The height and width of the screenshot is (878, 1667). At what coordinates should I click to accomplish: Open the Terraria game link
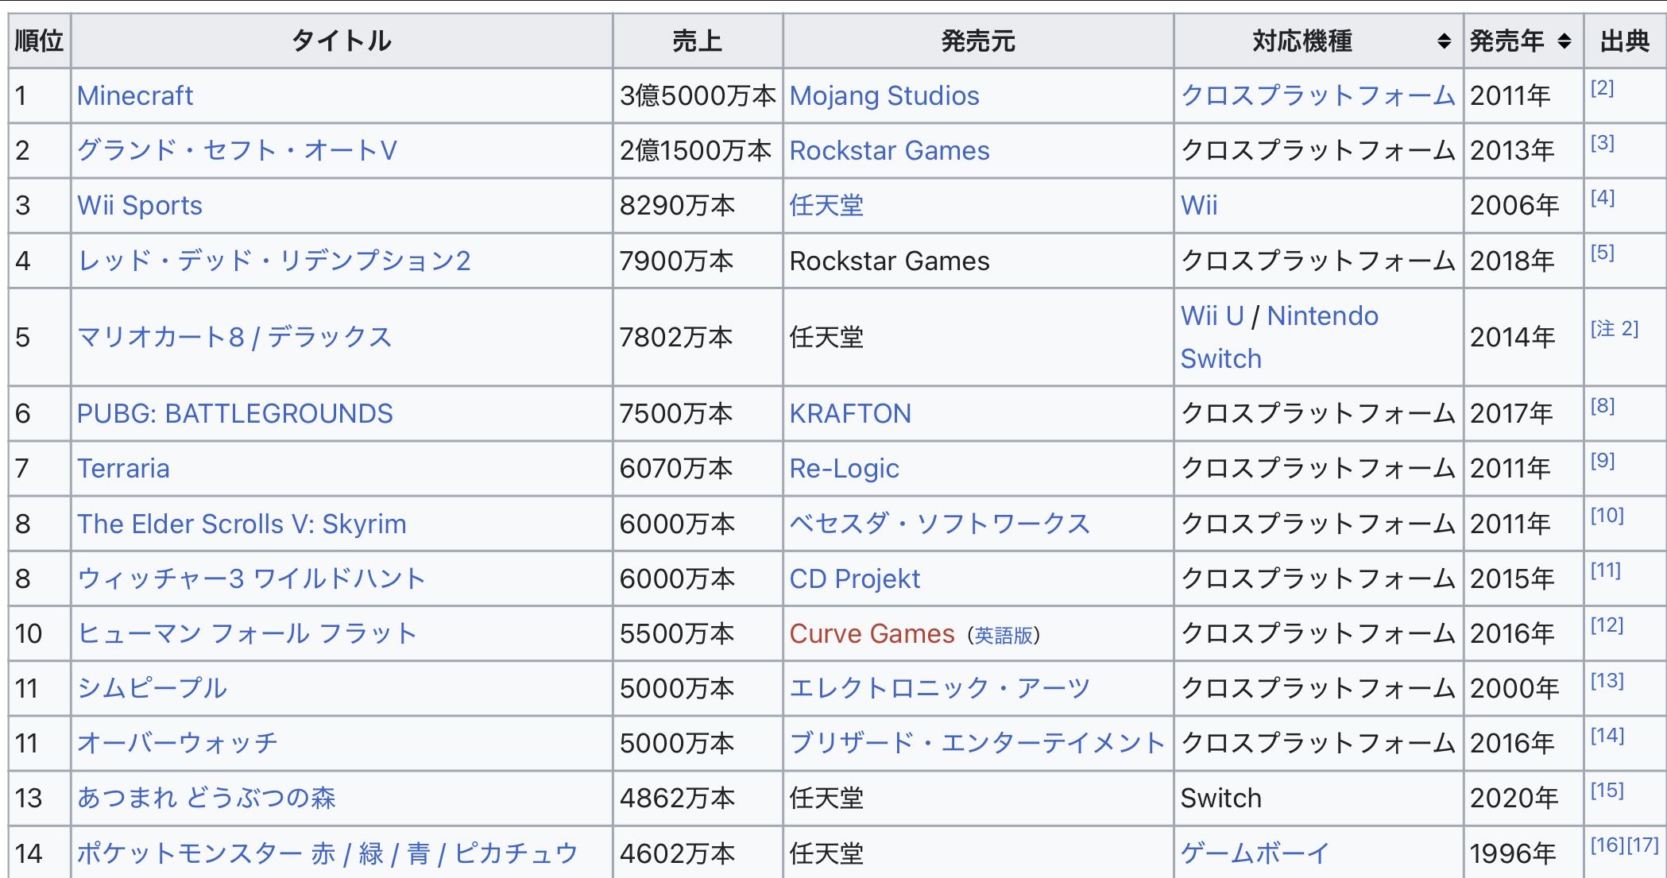point(123,469)
